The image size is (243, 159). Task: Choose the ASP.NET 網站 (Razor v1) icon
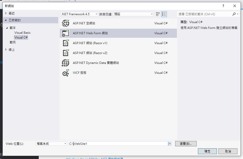(x=66, y=43)
